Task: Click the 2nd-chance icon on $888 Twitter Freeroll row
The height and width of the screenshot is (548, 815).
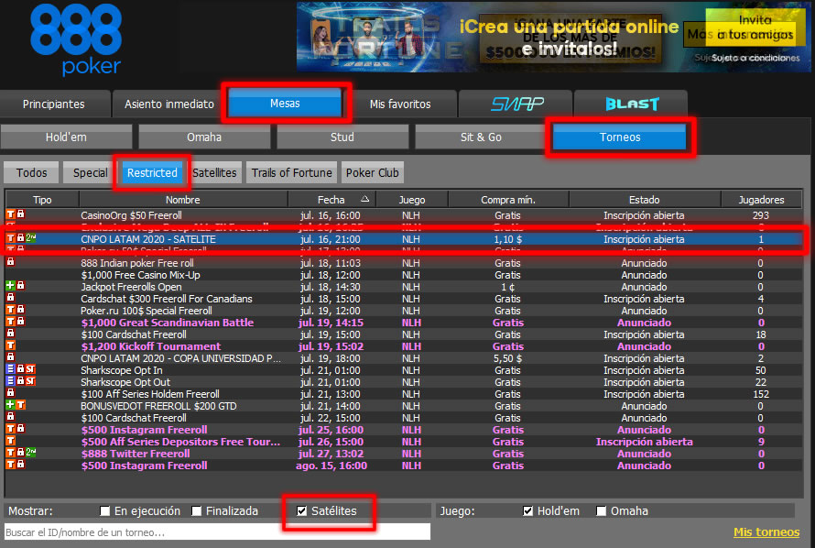Action: click(30, 453)
